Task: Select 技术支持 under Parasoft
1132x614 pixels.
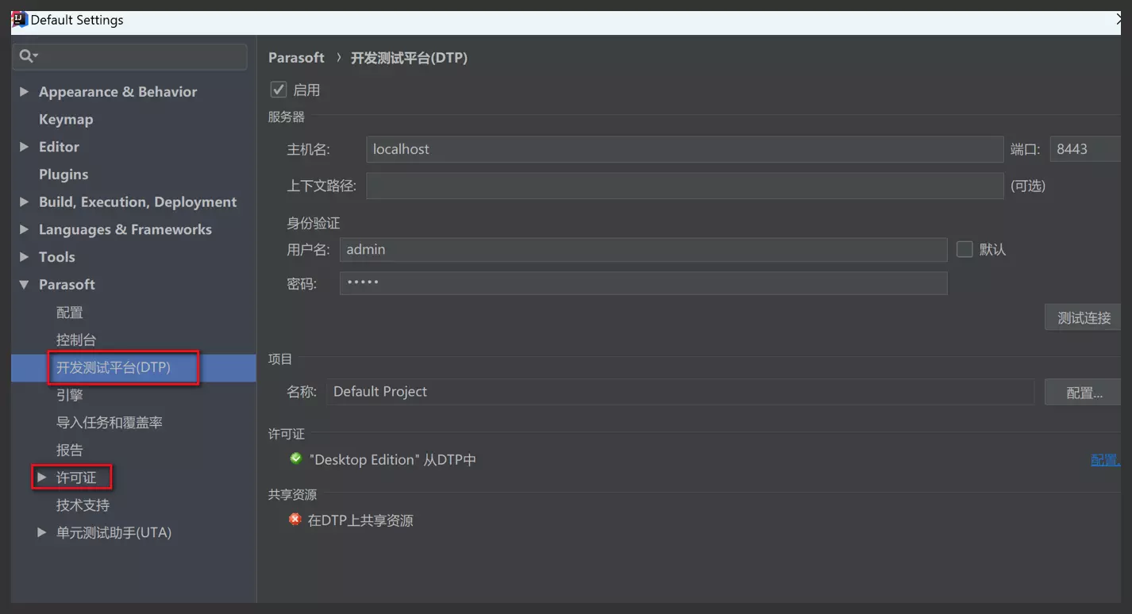Action: coord(83,505)
